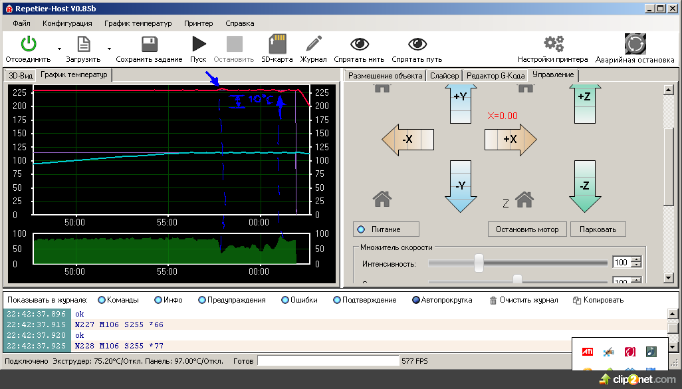Image resolution: width=682 pixels, height=389 pixels.
Task: Open printer settings gears icon
Action: point(552,45)
